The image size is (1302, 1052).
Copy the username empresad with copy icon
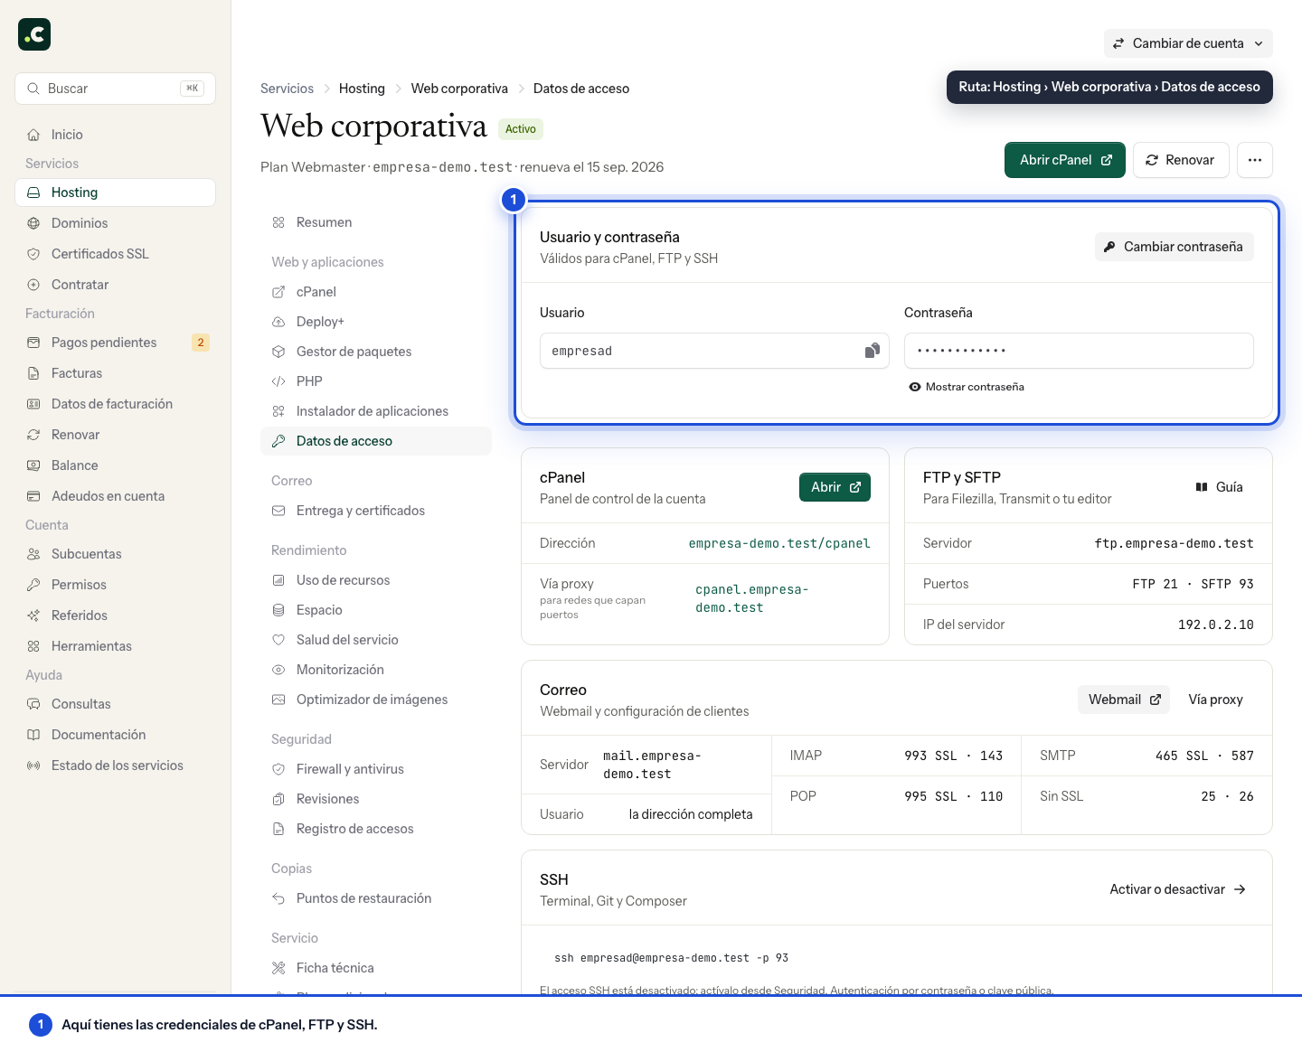[872, 351]
